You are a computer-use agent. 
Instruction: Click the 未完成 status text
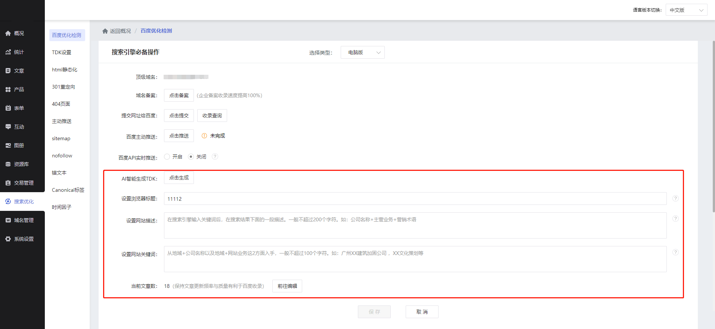(x=217, y=136)
